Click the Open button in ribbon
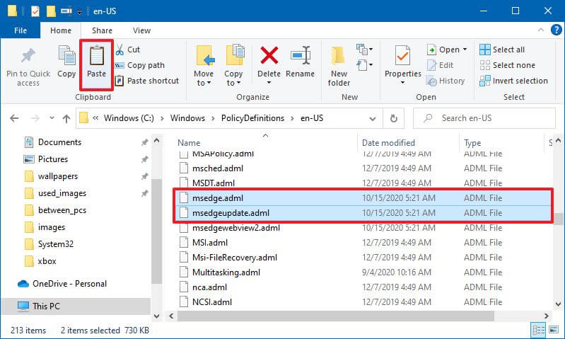The height and width of the screenshot is (339, 565). click(x=443, y=50)
